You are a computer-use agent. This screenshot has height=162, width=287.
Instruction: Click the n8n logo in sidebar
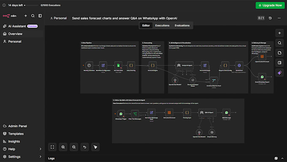[10, 16]
